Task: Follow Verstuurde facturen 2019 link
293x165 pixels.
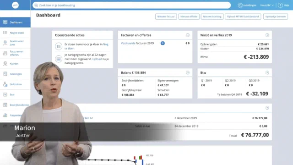Action: pos(137,43)
